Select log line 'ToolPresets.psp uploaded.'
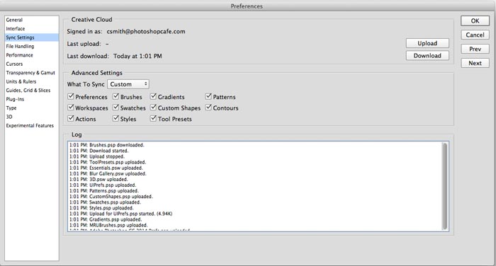Screen dimensions: 496x266 (108, 162)
